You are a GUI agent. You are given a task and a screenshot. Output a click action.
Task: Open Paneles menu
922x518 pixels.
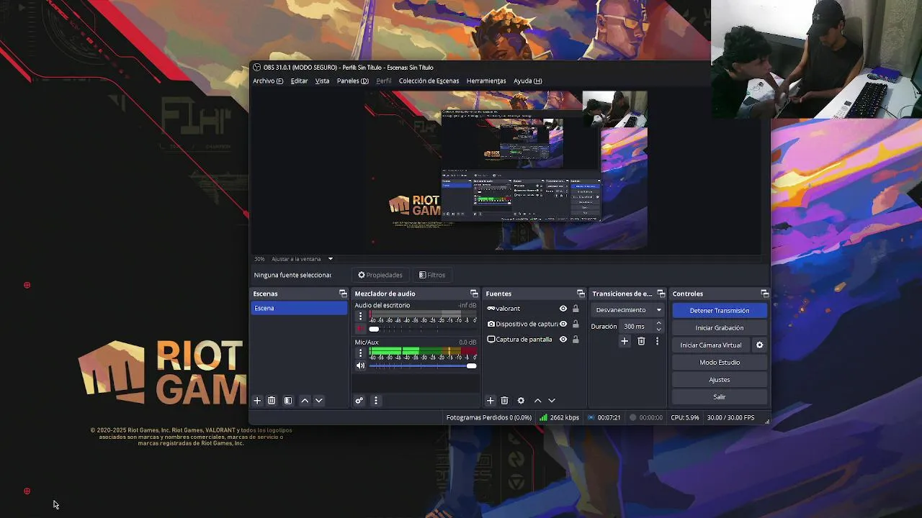pos(352,81)
